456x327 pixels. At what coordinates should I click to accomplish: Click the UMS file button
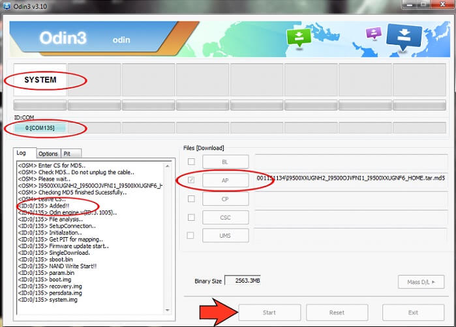[225, 236]
